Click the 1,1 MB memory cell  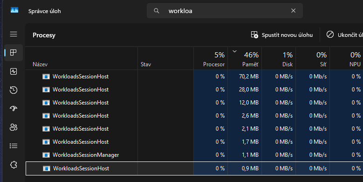(x=245, y=155)
